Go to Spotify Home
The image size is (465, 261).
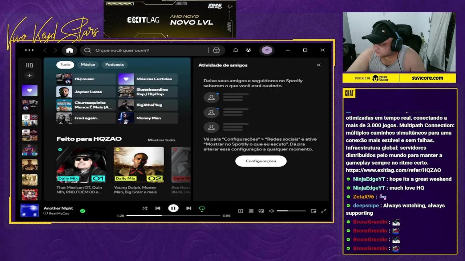tap(69, 50)
